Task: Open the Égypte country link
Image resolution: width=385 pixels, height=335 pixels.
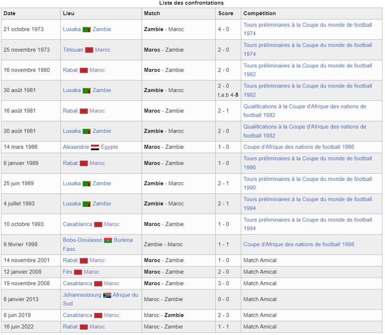Action: (109, 147)
